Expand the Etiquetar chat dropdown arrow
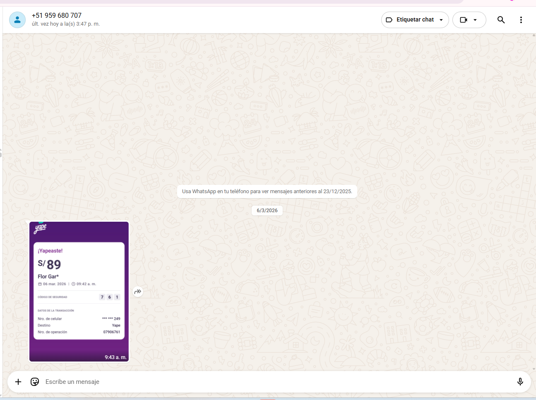Image resolution: width=536 pixels, height=400 pixels. point(441,20)
